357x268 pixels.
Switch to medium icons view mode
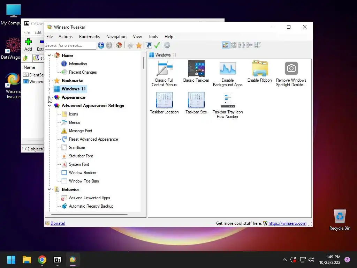[233, 45]
